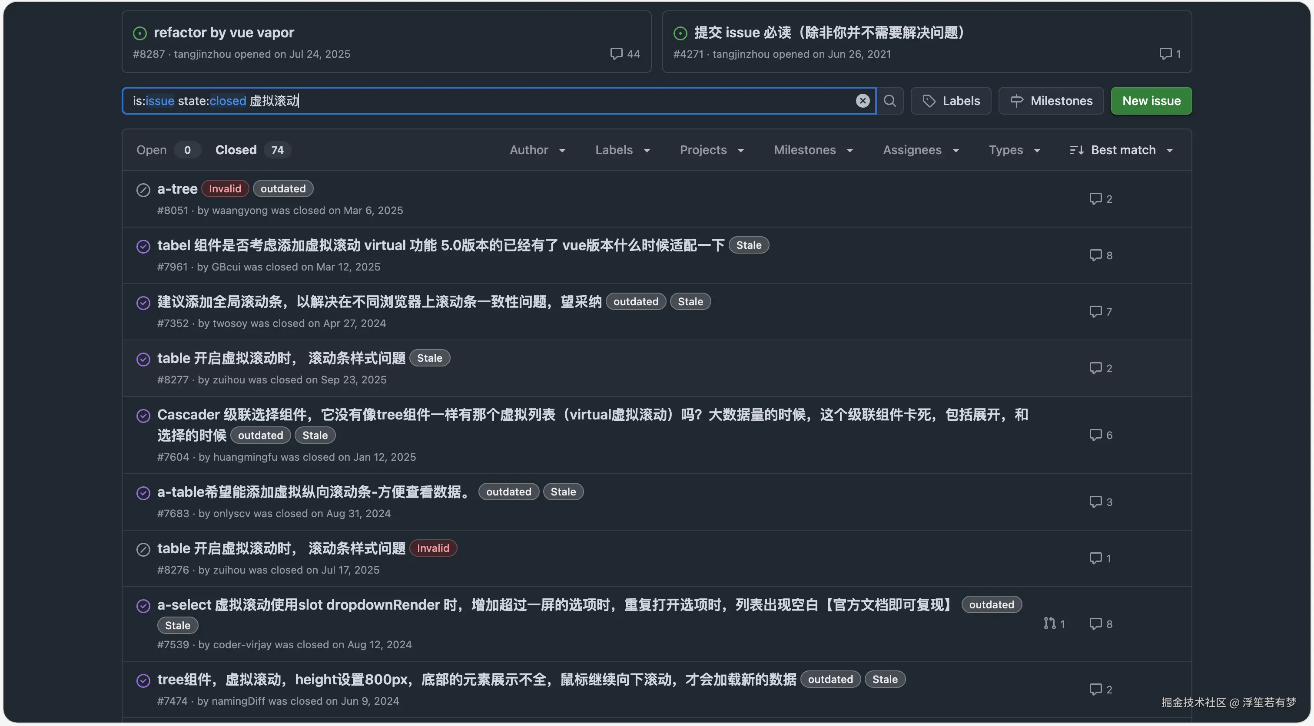Open issue titled tabel 组件是否考虑添加虚拟滚动

coord(440,245)
